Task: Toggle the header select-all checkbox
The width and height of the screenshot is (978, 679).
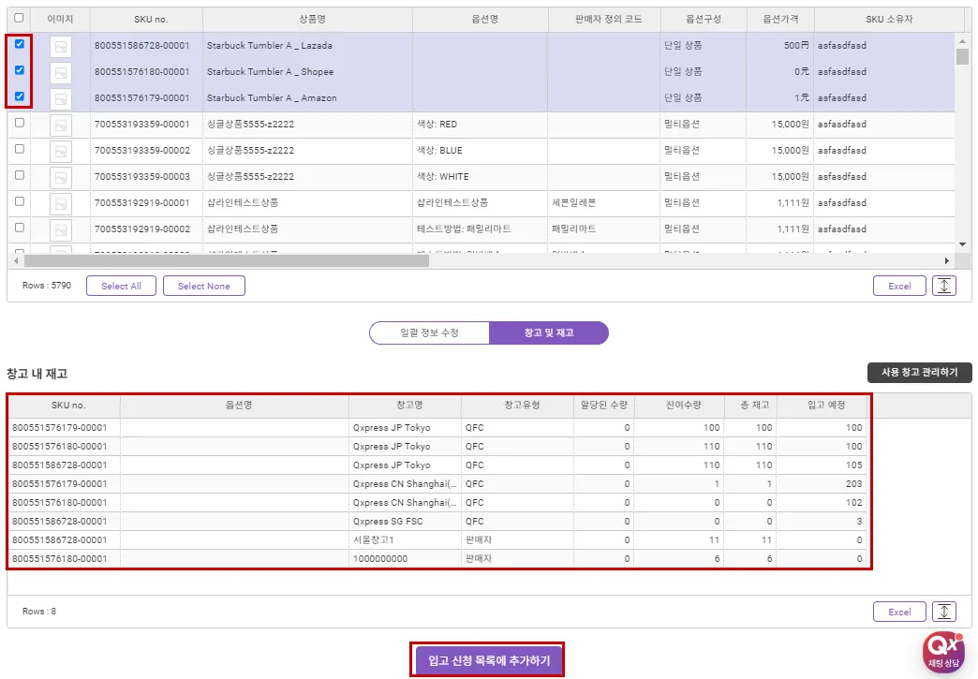Action: [x=20, y=18]
